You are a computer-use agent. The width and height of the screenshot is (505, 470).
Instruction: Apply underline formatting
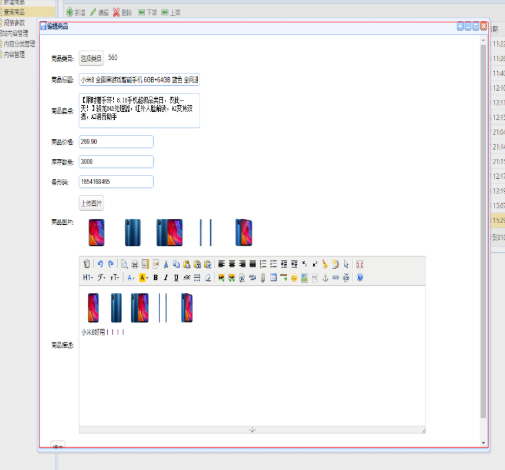(176, 278)
